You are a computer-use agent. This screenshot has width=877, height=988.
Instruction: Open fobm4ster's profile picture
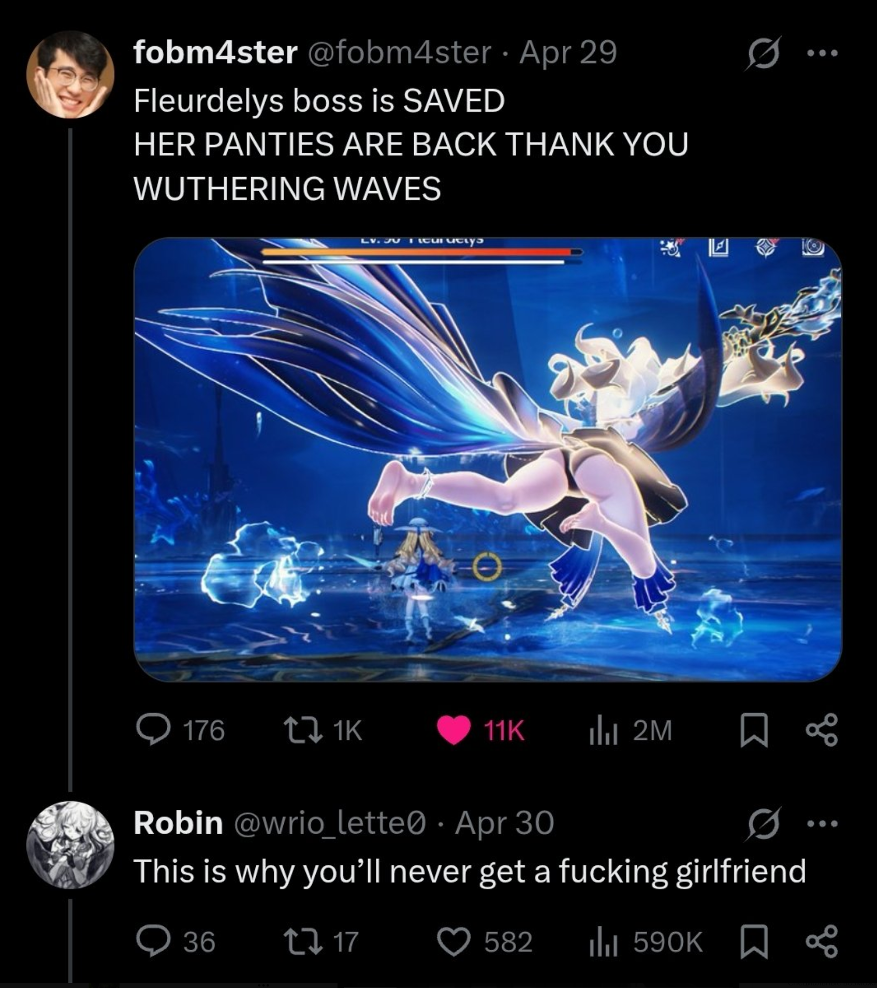click(70, 75)
